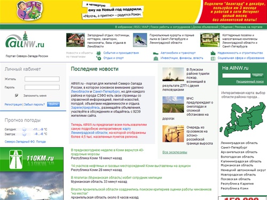Select 'Калининградская область' in region list
This screenshot has width=267, height=200.
point(241,162)
